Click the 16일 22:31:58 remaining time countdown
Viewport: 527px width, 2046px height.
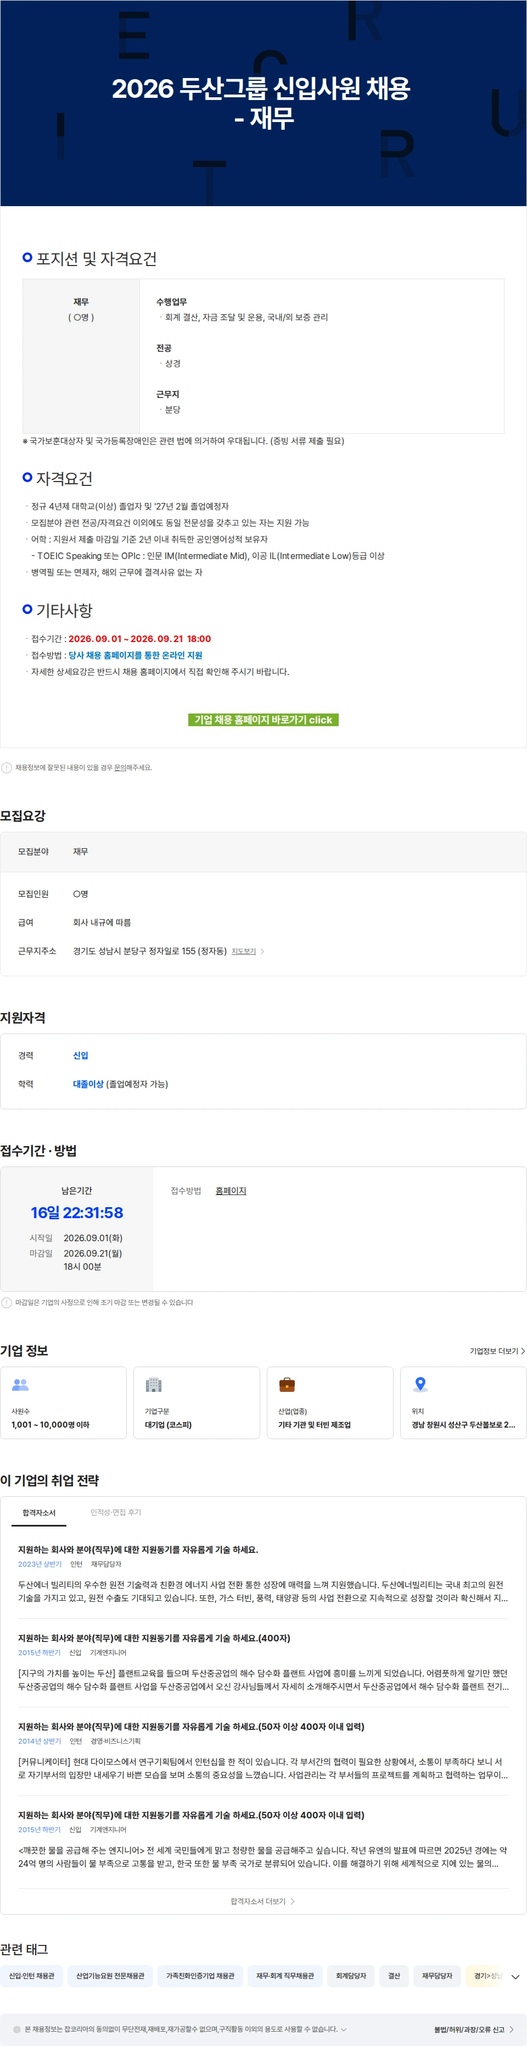pyautogui.click(x=77, y=1213)
